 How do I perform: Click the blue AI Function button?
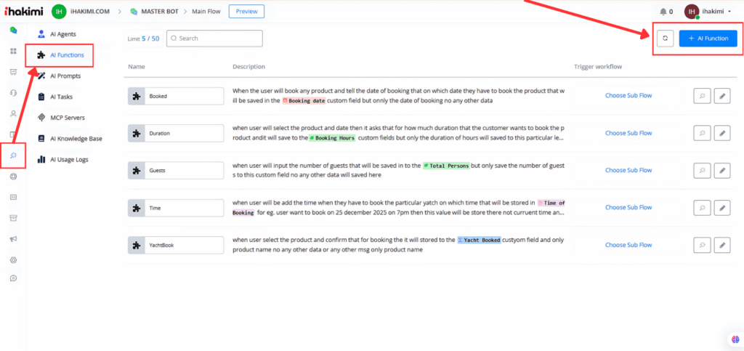point(708,39)
